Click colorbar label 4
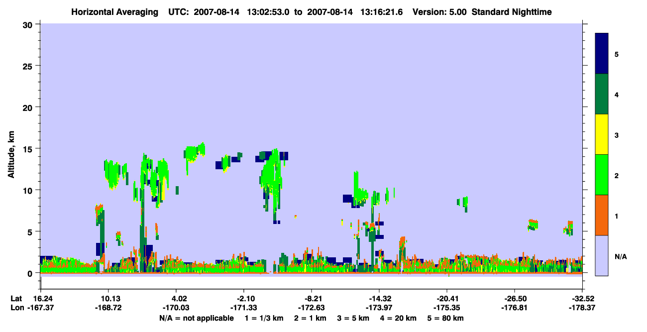 tap(617, 94)
